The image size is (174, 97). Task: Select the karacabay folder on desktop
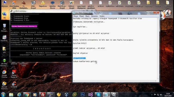click(148, 4)
